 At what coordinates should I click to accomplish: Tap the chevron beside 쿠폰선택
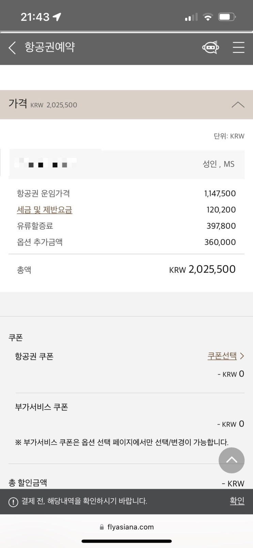(242, 356)
